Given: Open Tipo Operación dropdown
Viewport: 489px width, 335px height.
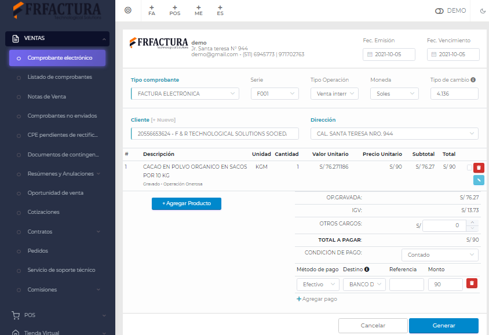Looking at the screenshot, I should coord(334,93).
